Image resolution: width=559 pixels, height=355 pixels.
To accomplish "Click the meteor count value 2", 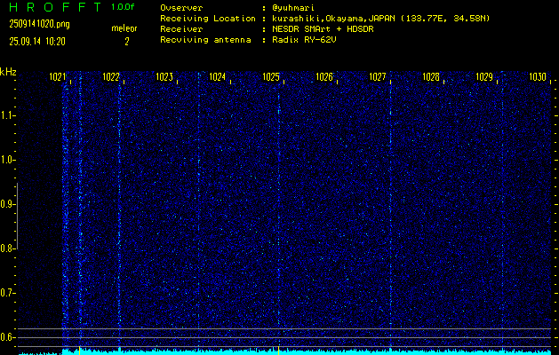I will (x=126, y=42).
